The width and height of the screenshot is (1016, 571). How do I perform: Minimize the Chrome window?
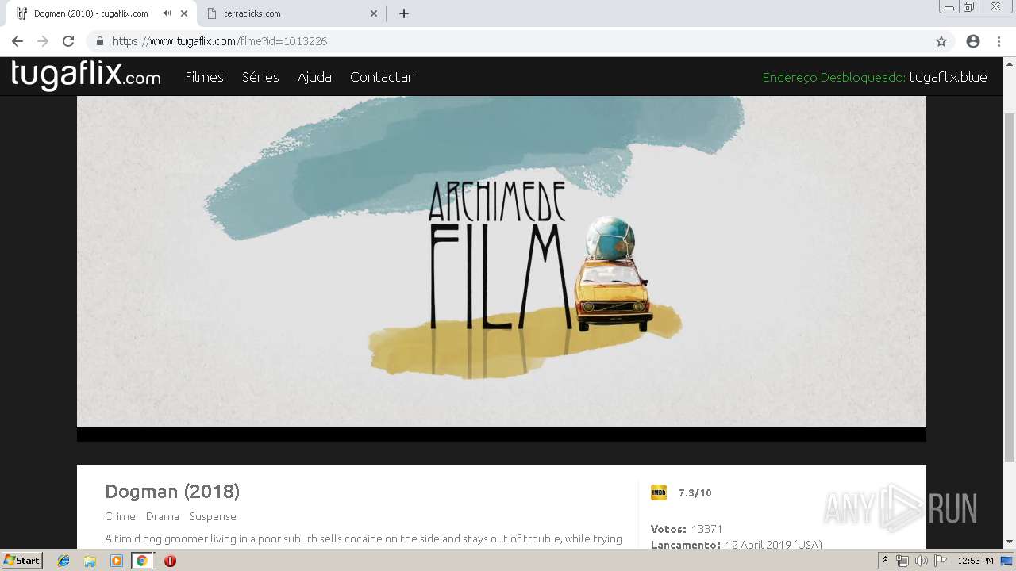(949, 7)
